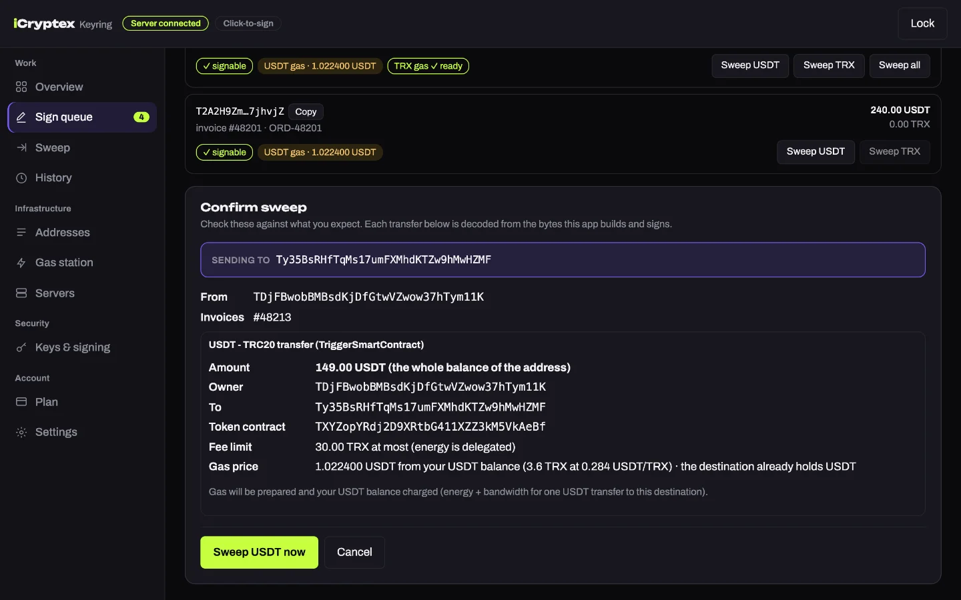
Task: Go to the History section
Action: click(82, 178)
